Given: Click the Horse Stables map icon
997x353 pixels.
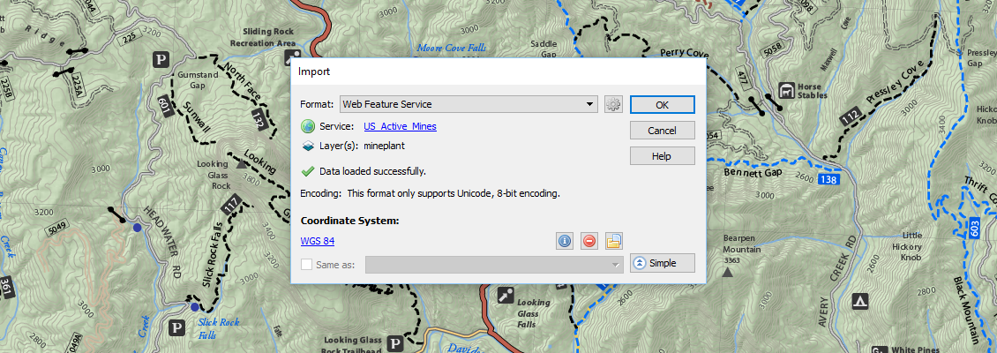Looking at the screenshot, I should click(x=785, y=91).
